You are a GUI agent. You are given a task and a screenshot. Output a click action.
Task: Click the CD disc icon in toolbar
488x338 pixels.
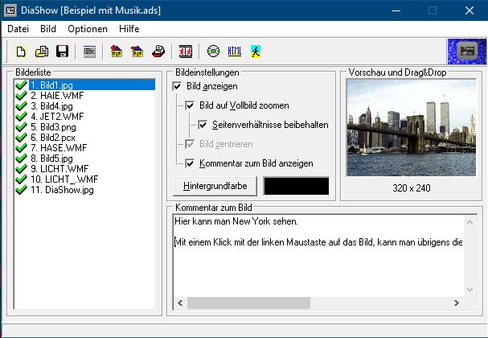[213, 52]
